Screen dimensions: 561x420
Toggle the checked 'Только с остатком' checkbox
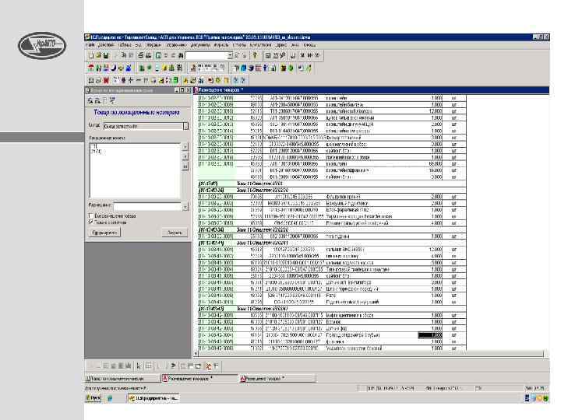(x=90, y=222)
